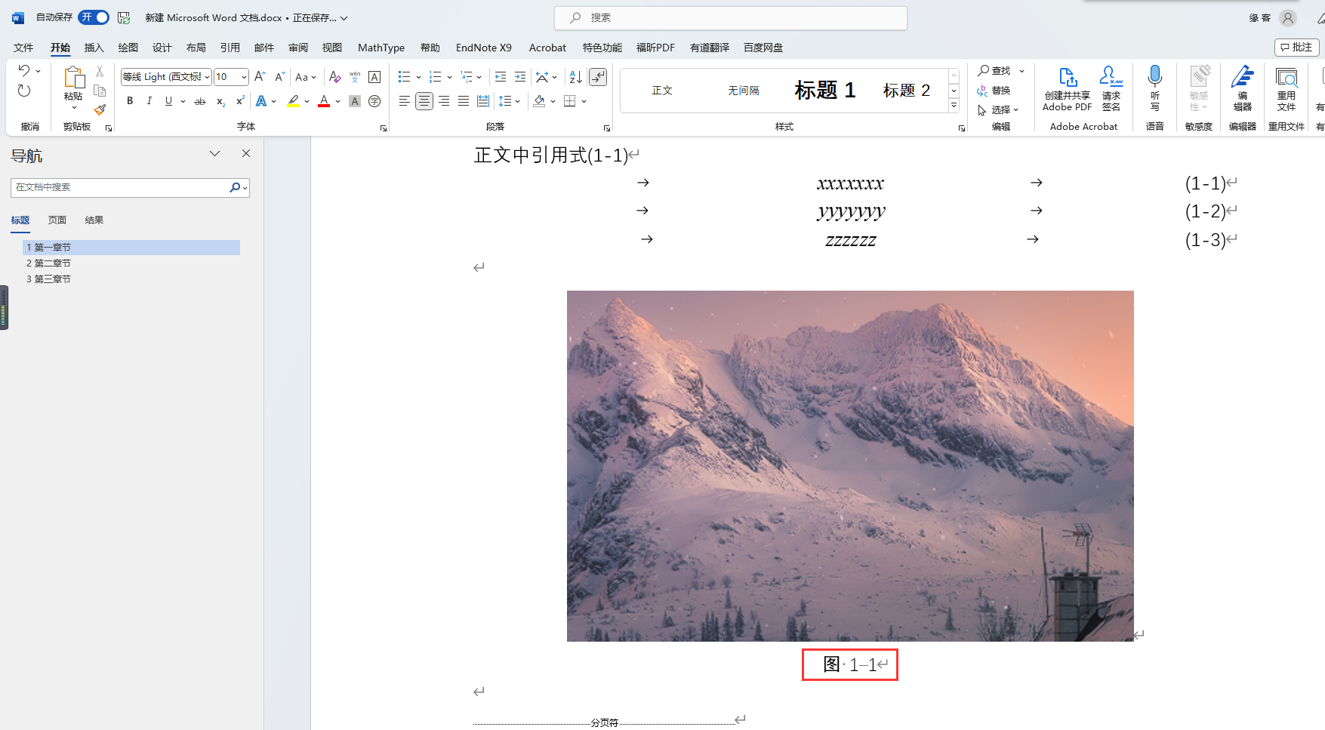The image size is (1325, 730).
Task: Open the numbering list dropdown arrow
Action: (449, 77)
